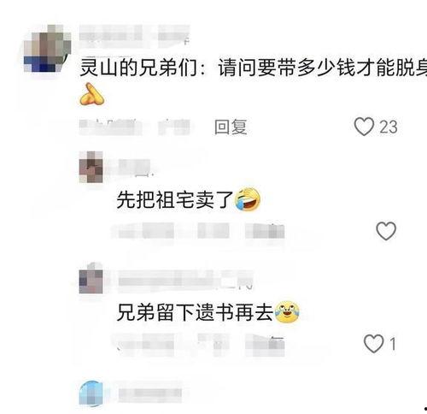Screen dimensions: 427x414
Task: Like the comment with 23 likes
Action: click(364, 127)
